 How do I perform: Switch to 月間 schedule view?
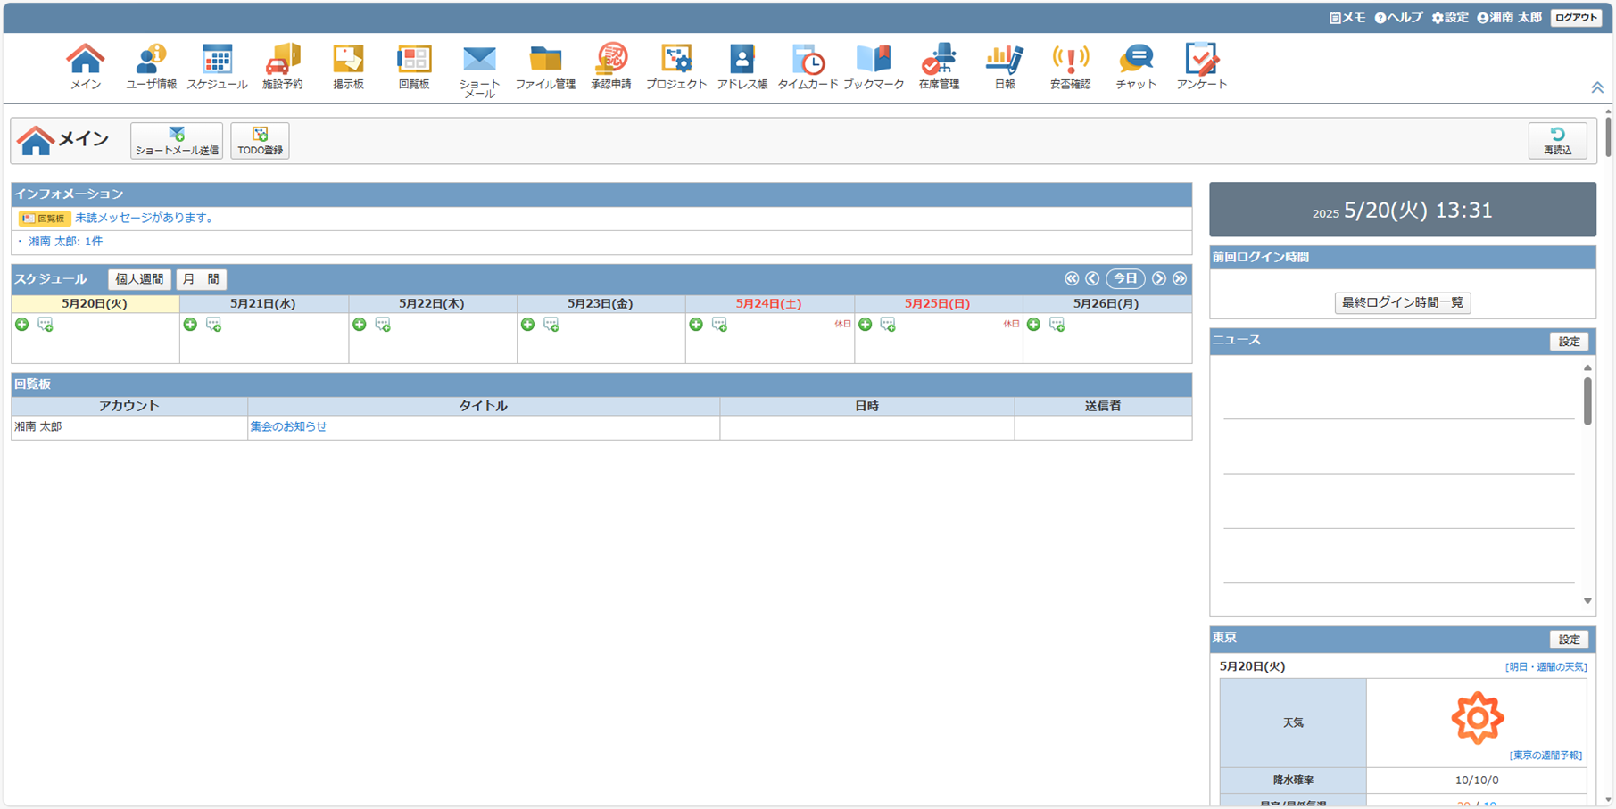coord(201,279)
